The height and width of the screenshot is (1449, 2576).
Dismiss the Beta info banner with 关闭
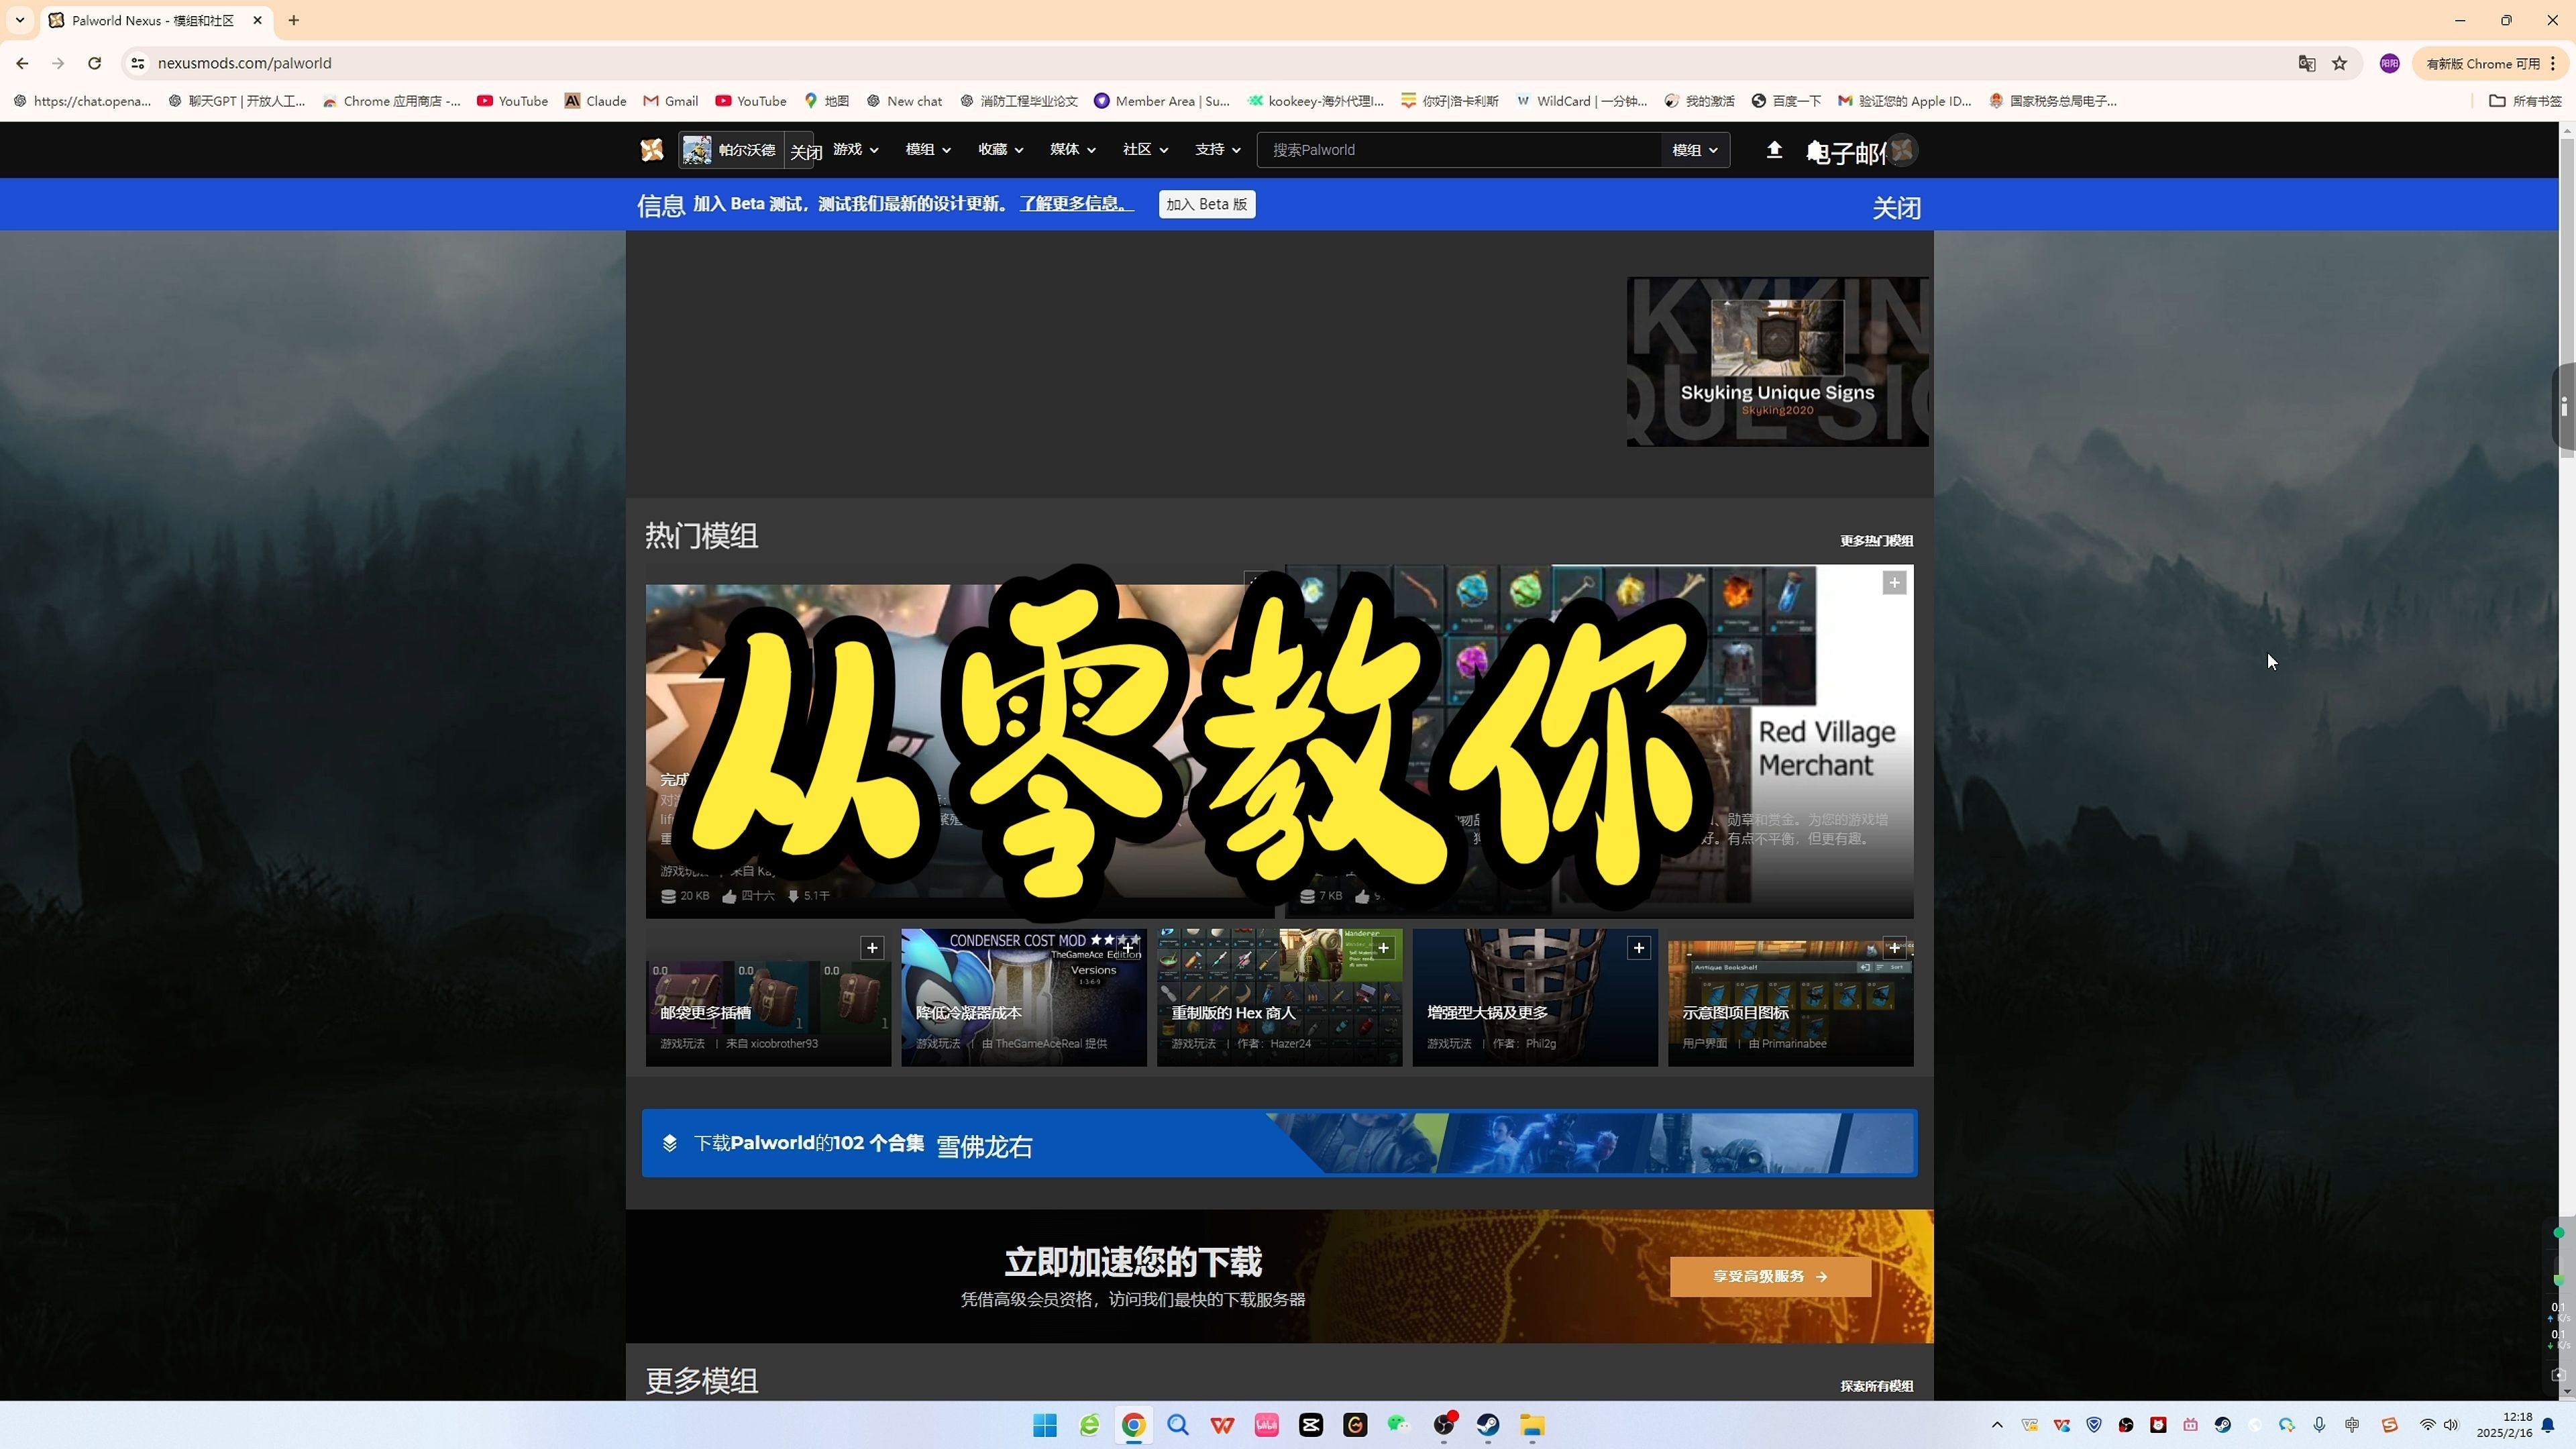click(1896, 207)
